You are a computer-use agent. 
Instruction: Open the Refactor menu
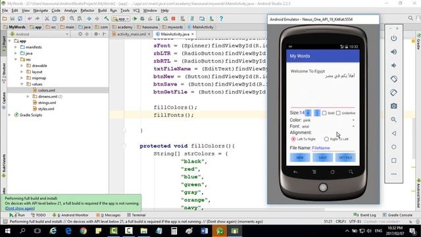(x=87, y=11)
